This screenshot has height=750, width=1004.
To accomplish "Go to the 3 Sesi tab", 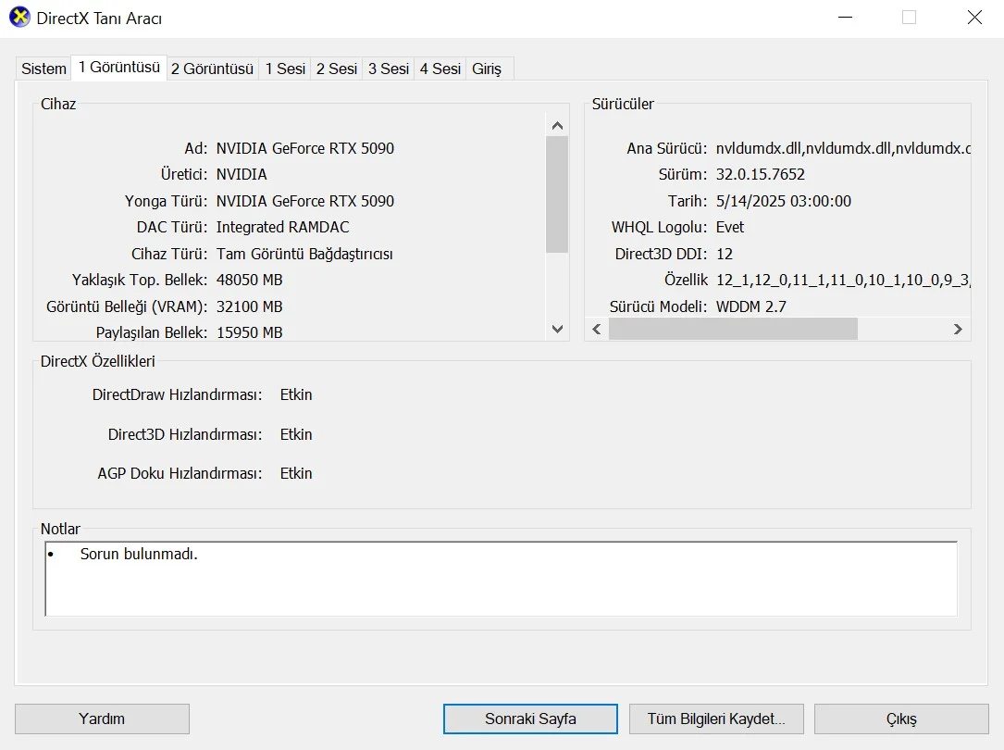I will [x=388, y=69].
